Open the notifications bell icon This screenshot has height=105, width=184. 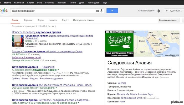(159, 11)
